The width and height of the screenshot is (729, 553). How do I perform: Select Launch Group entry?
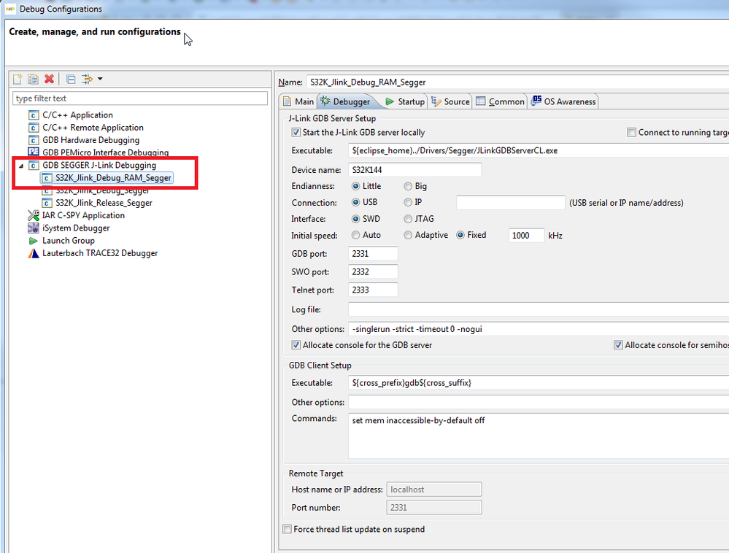69,240
